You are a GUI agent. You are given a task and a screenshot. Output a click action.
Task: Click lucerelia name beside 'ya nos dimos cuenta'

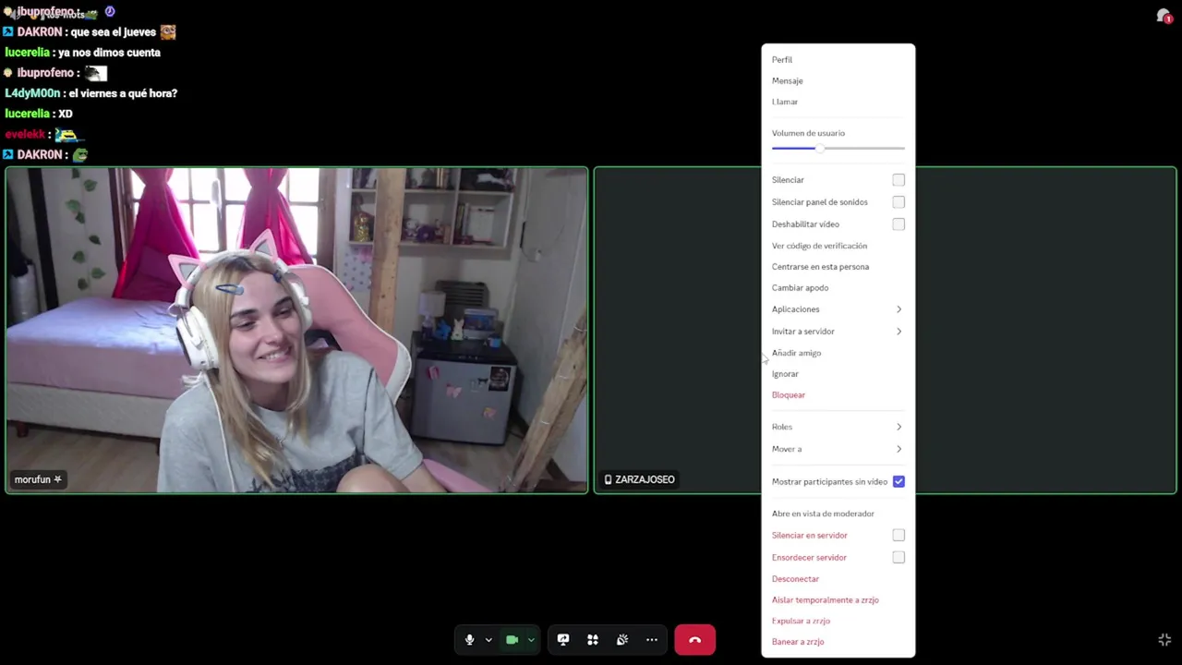click(27, 53)
